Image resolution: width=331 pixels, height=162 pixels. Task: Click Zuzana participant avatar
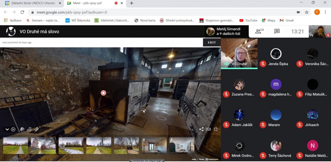pyautogui.click(x=239, y=84)
